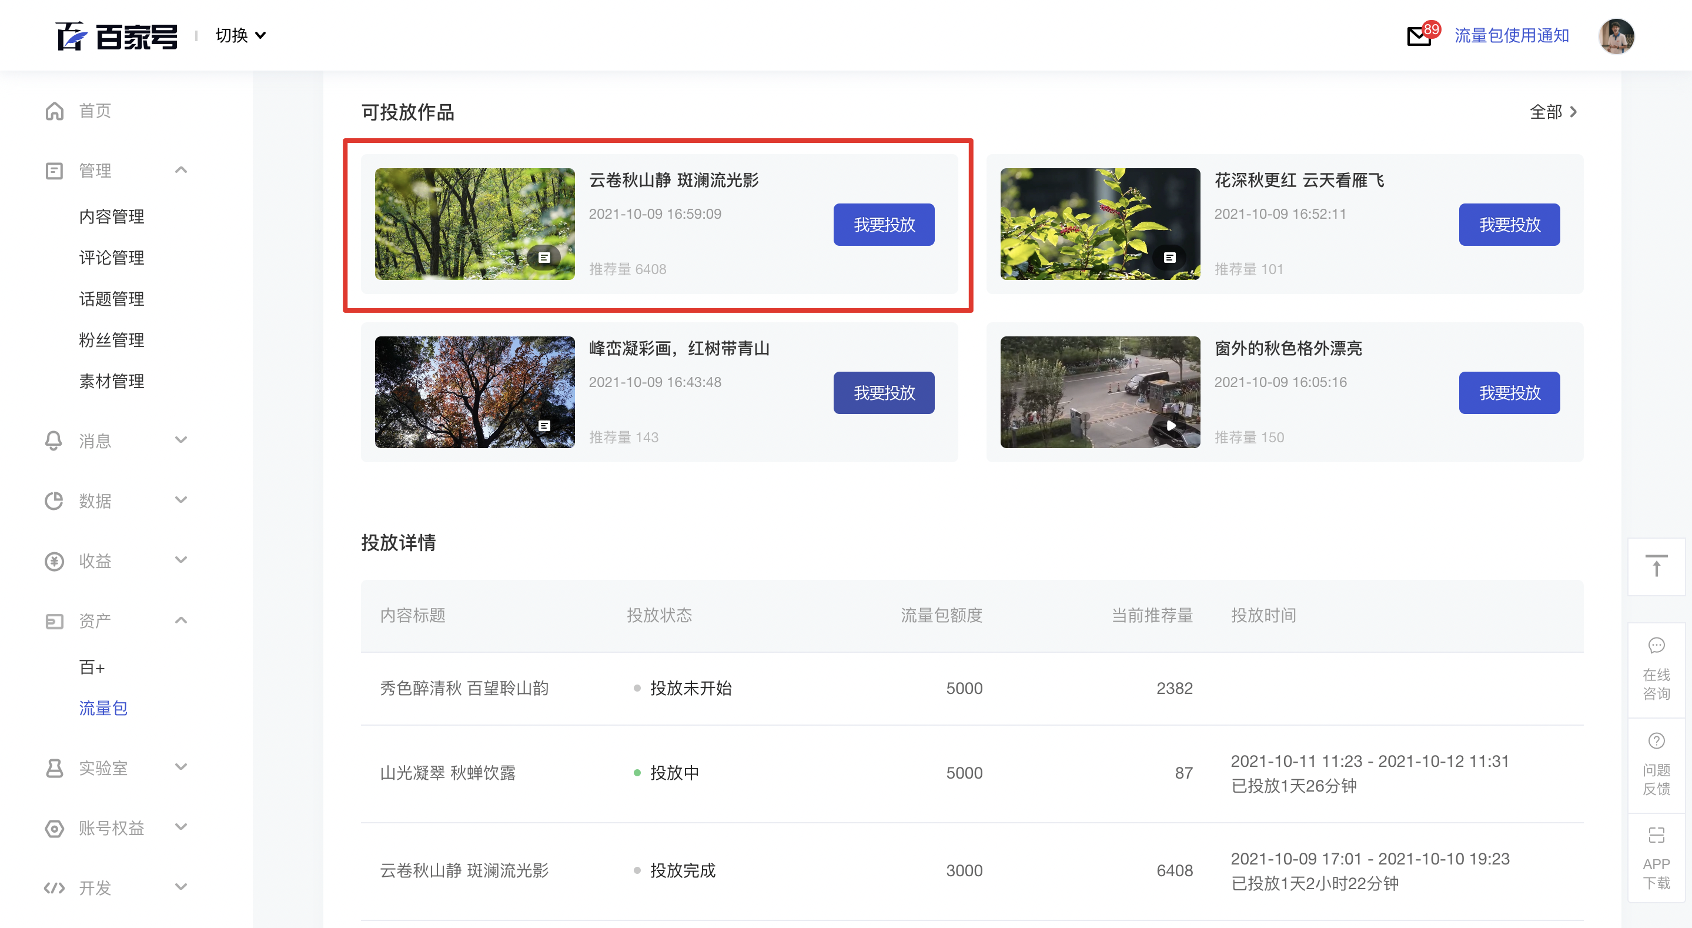The height and width of the screenshot is (928, 1692).
Task: Click the flask icon for 实验室
Action: pyautogui.click(x=55, y=767)
